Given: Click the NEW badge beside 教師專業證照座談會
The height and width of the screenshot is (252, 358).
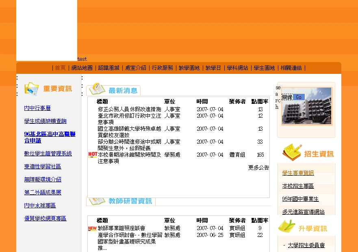Looking at the screenshot, I should coord(92,228).
